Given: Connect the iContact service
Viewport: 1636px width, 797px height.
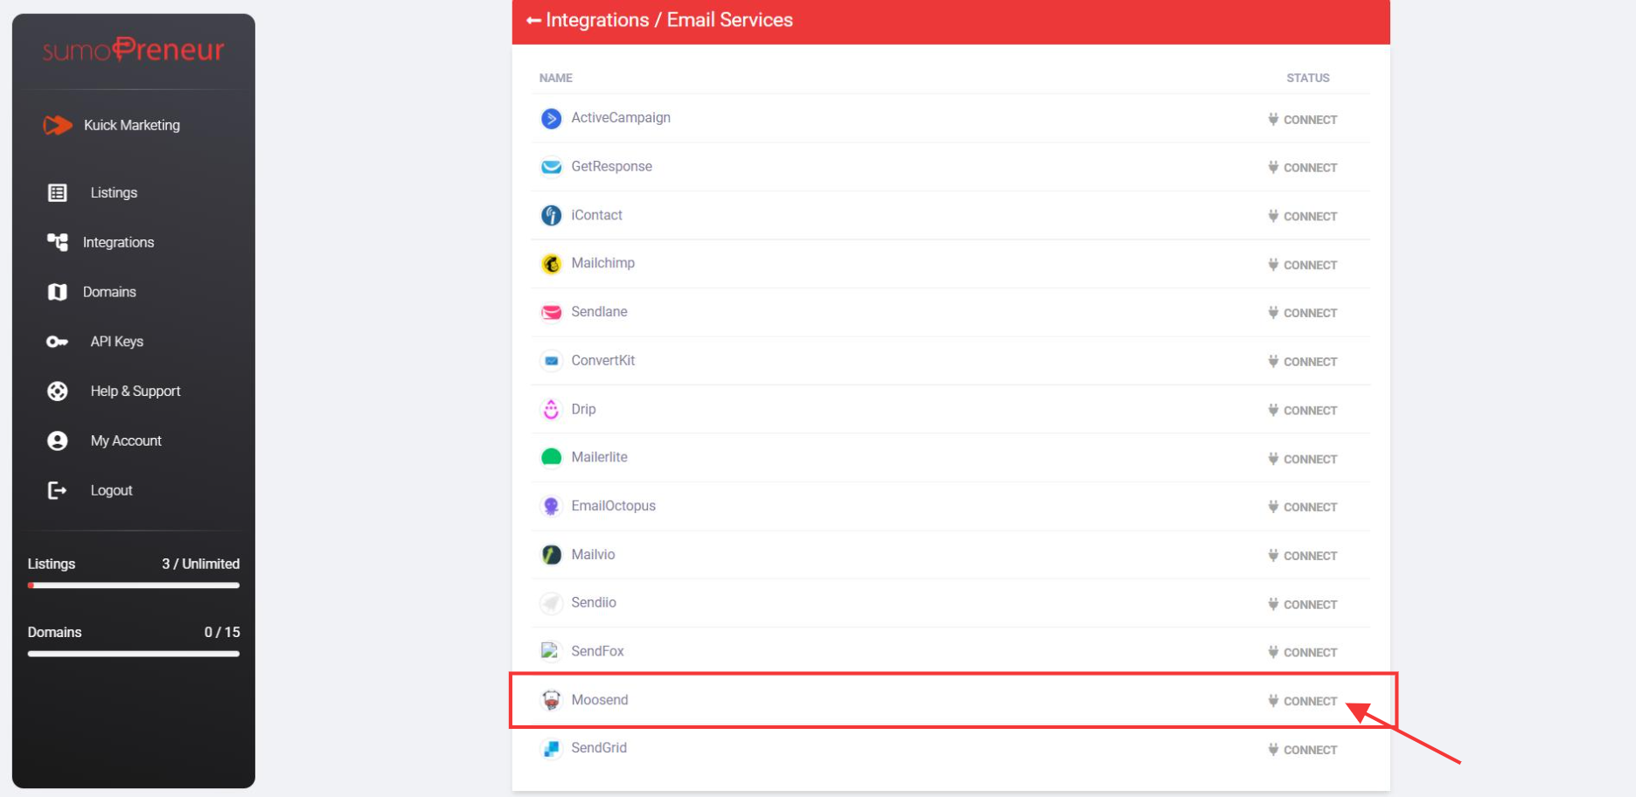Looking at the screenshot, I should pos(1303,217).
